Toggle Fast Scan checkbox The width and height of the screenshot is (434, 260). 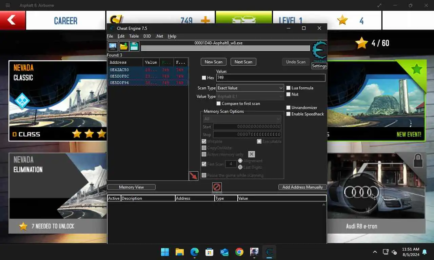pyautogui.click(x=204, y=164)
